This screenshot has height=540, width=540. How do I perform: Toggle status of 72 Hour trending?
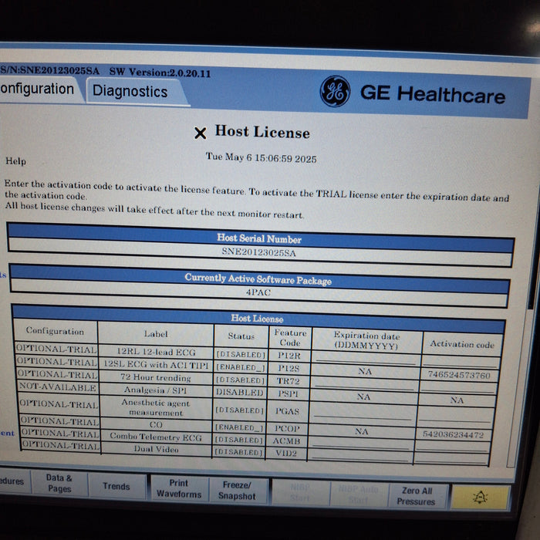pyautogui.click(x=240, y=380)
